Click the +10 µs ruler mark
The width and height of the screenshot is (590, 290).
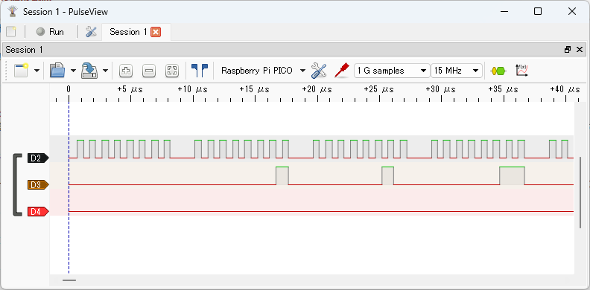click(x=193, y=89)
